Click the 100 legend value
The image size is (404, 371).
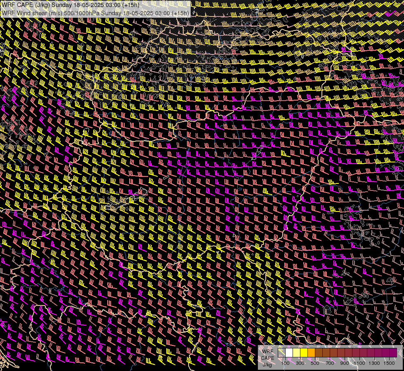(285, 363)
